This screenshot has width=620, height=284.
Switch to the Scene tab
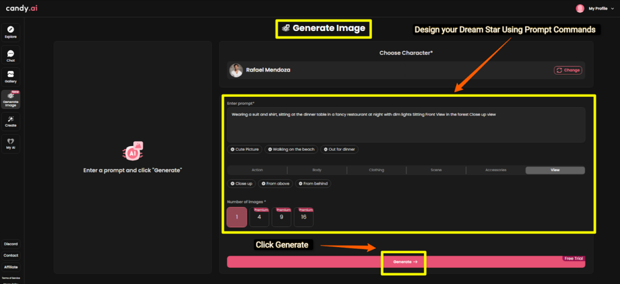click(436, 170)
